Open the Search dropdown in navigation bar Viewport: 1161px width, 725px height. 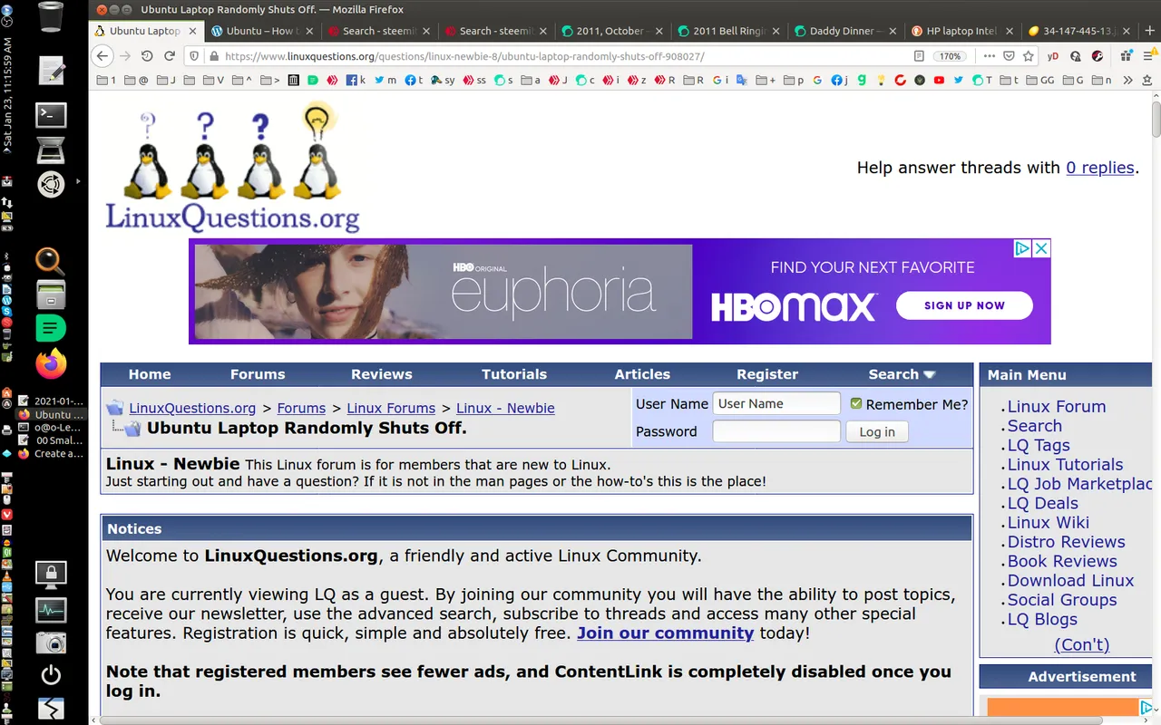(902, 374)
